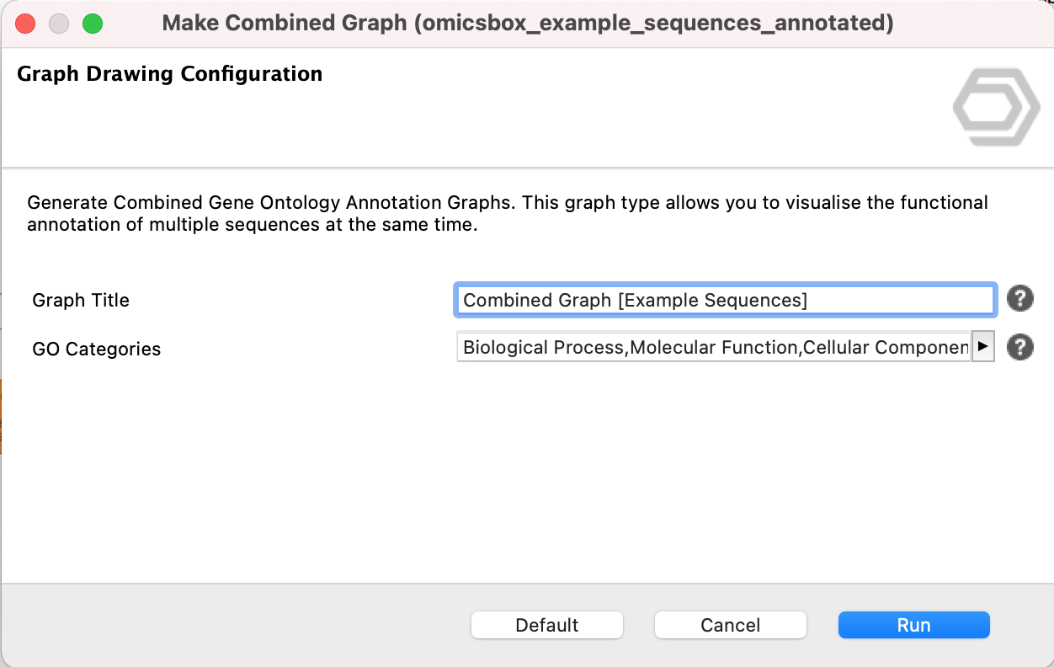The width and height of the screenshot is (1054, 667).
Task: Click the gray minimize window button
Action: [x=59, y=24]
